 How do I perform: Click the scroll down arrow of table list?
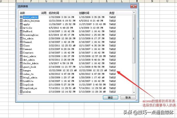[134, 92]
